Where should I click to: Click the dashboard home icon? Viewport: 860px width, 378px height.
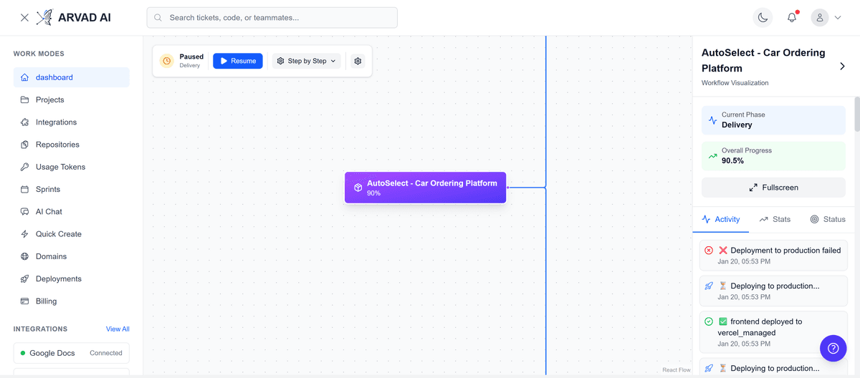tap(24, 77)
